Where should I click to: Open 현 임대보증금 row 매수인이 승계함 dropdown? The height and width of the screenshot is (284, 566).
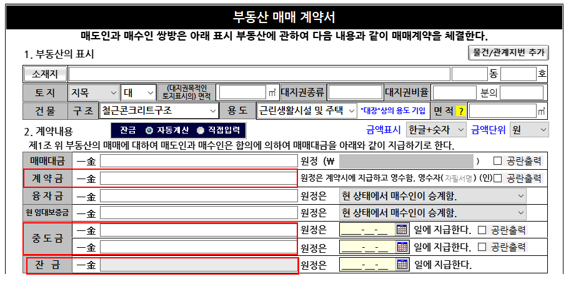coord(433,213)
